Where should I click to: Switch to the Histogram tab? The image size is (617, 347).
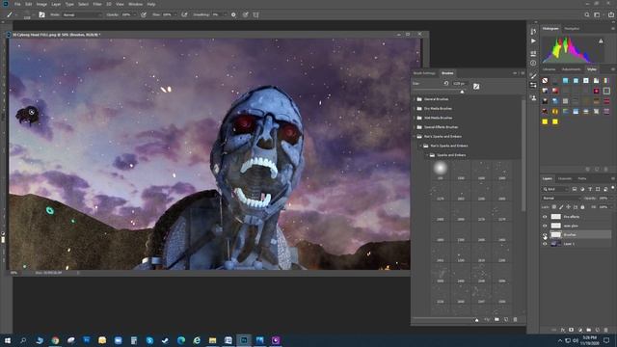[550, 29]
